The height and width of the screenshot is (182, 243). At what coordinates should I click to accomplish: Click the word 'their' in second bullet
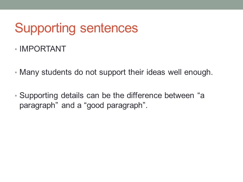(136, 72)
